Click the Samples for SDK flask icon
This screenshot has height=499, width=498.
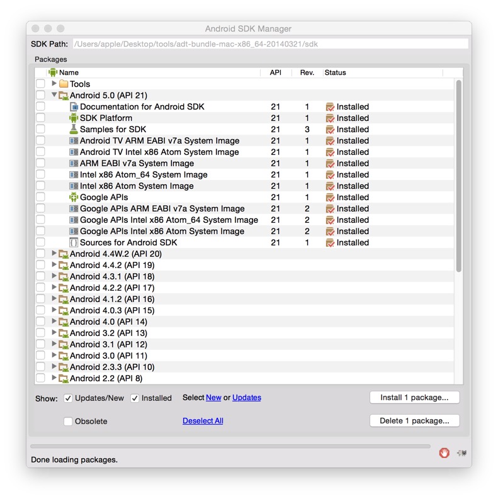click(x=74, y=129)
